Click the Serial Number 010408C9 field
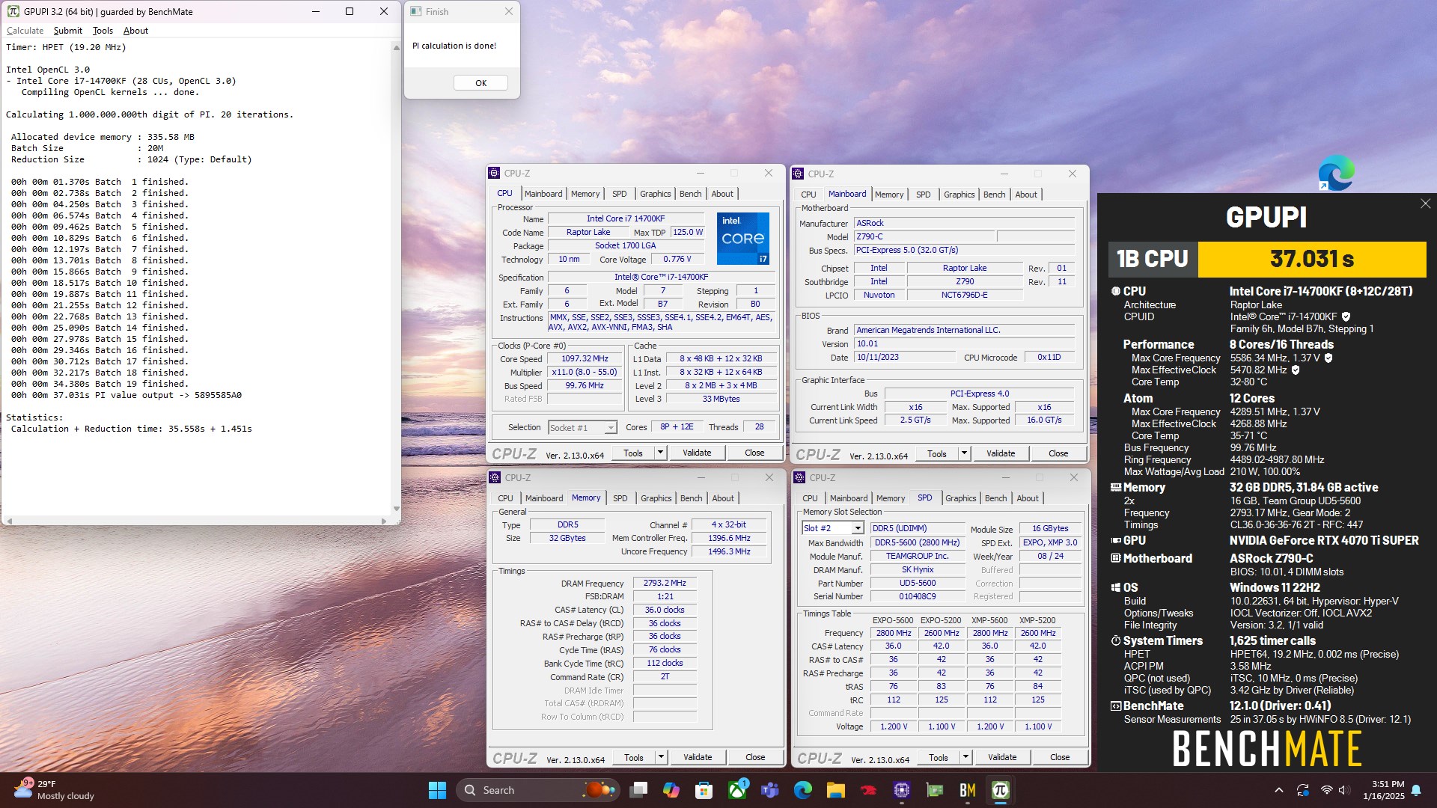This screenshot has width=1437, height=808. (917, 597)
